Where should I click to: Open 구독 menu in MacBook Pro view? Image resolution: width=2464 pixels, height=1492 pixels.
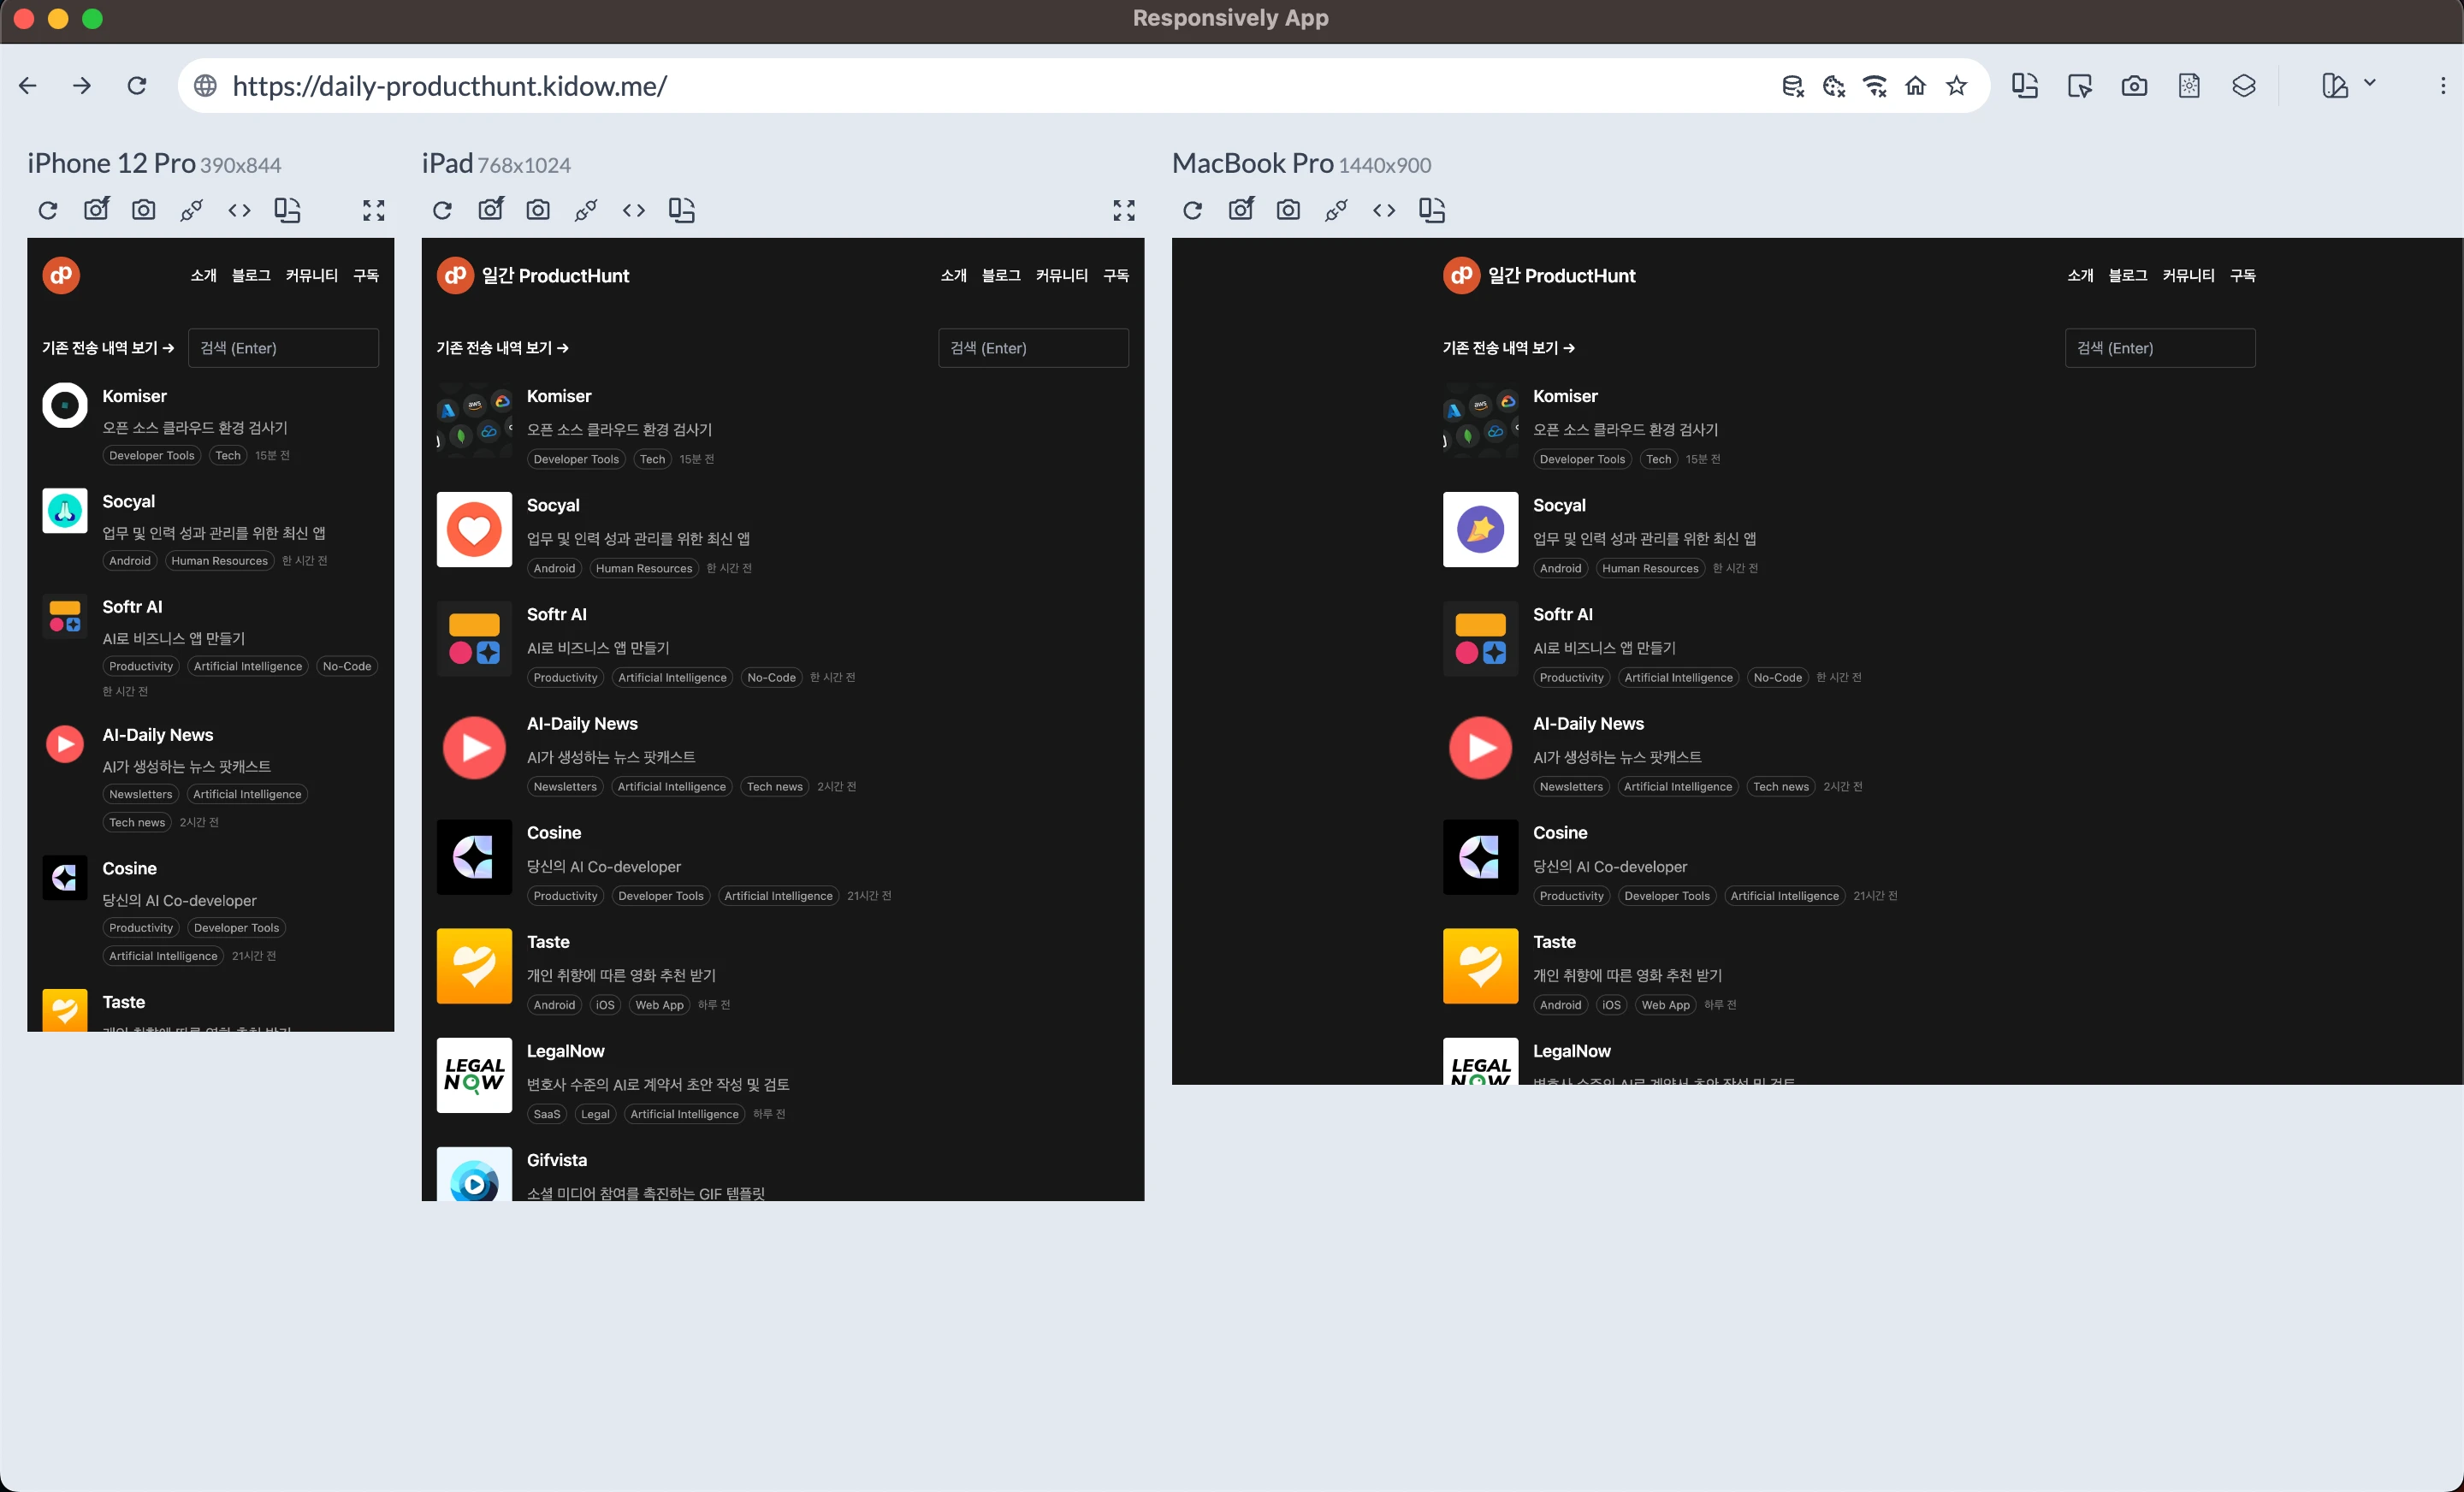point(2243,275)
